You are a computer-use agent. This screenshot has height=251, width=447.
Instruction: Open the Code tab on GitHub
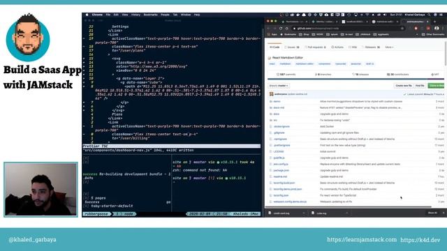(x=274, y=47)
